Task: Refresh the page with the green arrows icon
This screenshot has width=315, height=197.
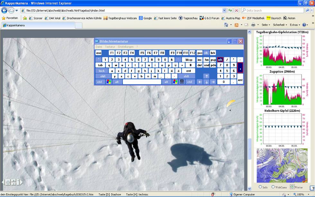Action: point(230,10)
